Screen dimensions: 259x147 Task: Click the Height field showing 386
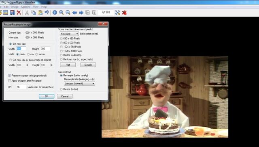(45, 49)
